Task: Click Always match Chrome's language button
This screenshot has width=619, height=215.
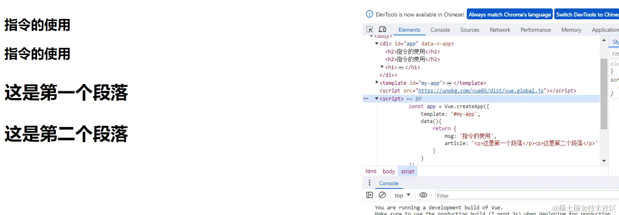Action: coord(510,14)
